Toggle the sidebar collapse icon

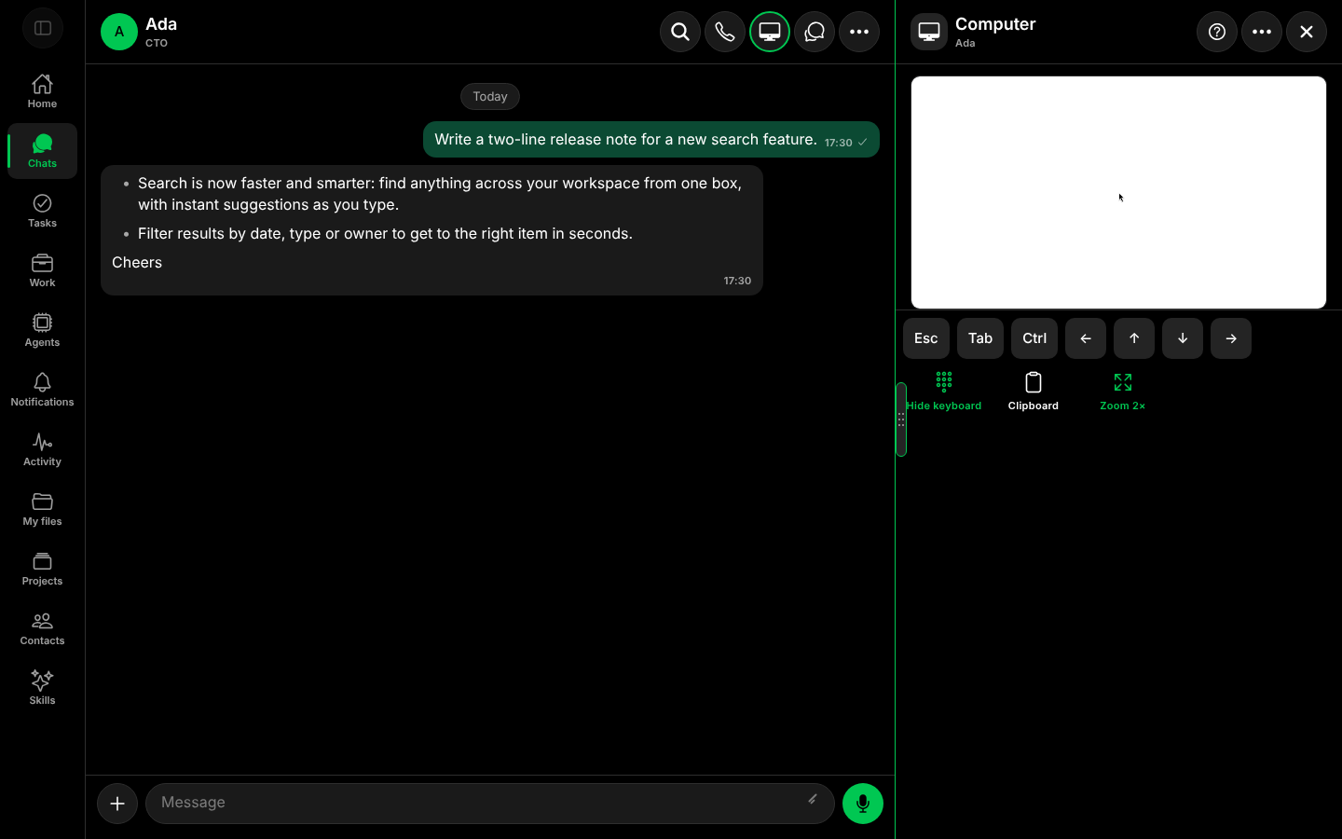[x=43, y=28]
